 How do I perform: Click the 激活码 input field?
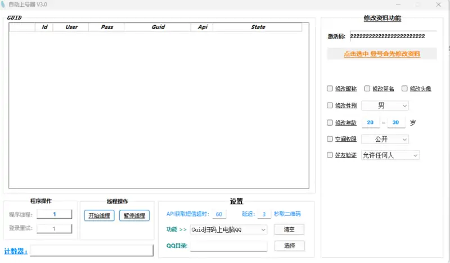coord(393,36)
